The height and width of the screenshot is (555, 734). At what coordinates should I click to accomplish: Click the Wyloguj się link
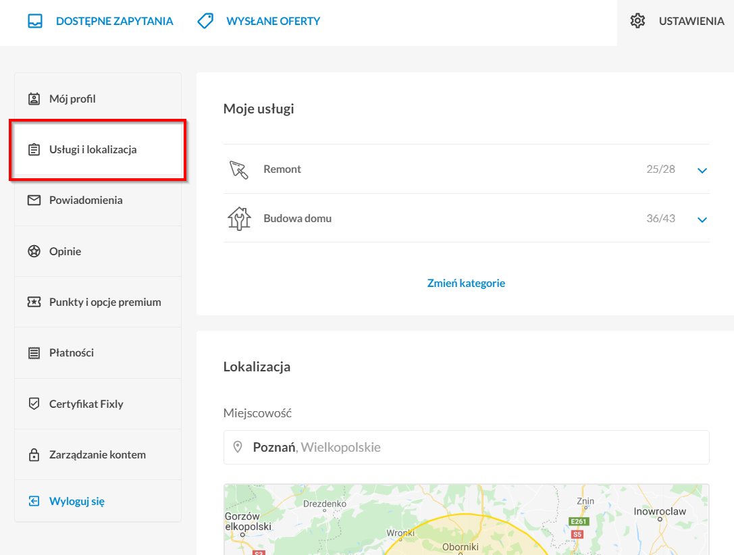[77, 501]
